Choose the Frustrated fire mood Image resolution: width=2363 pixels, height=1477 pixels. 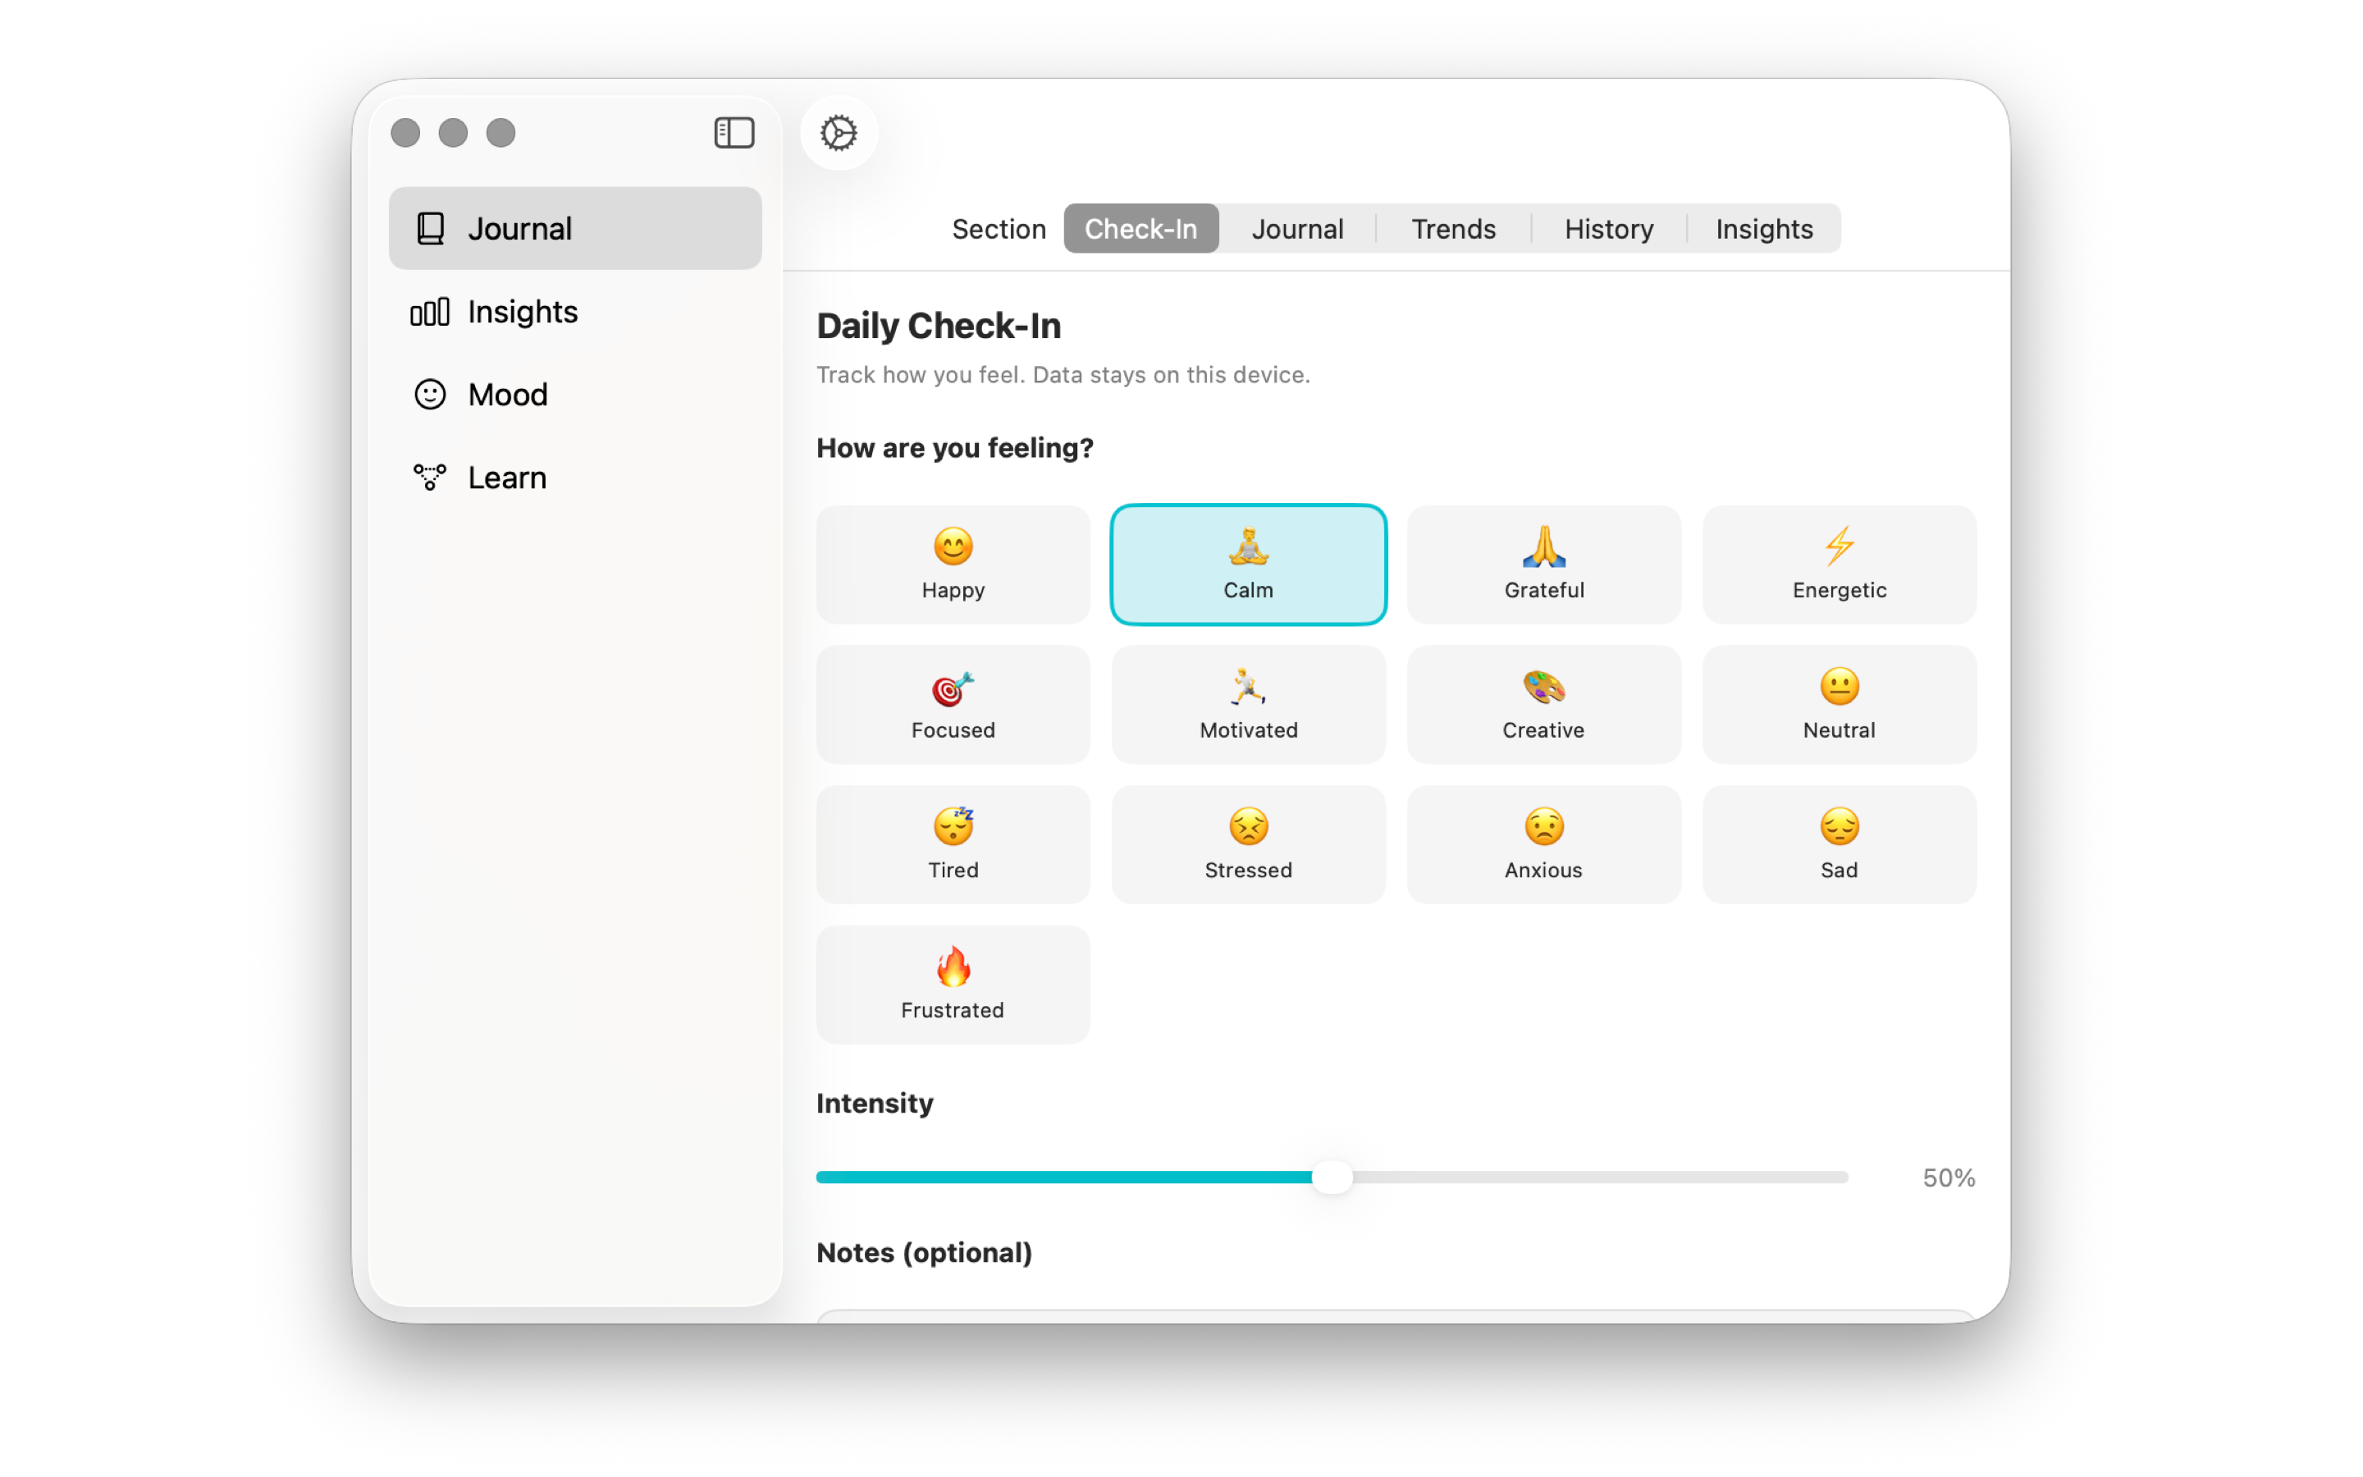tap(953, 985)
